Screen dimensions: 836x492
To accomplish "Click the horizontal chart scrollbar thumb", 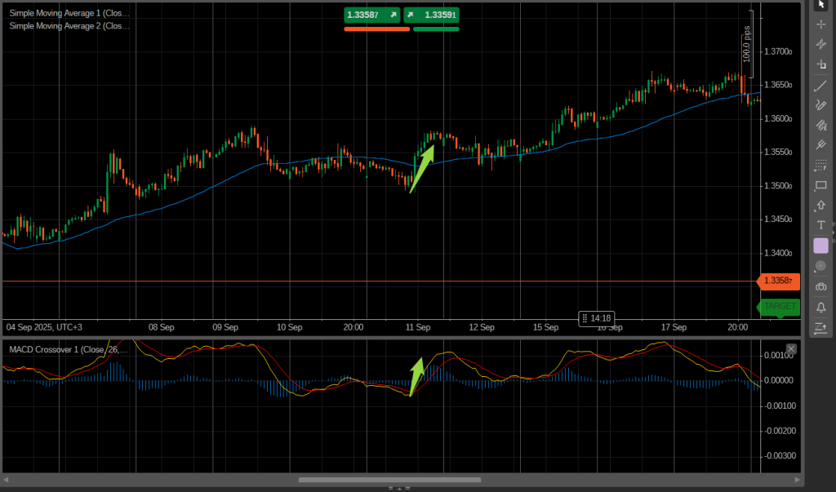I will coord(389,480).
